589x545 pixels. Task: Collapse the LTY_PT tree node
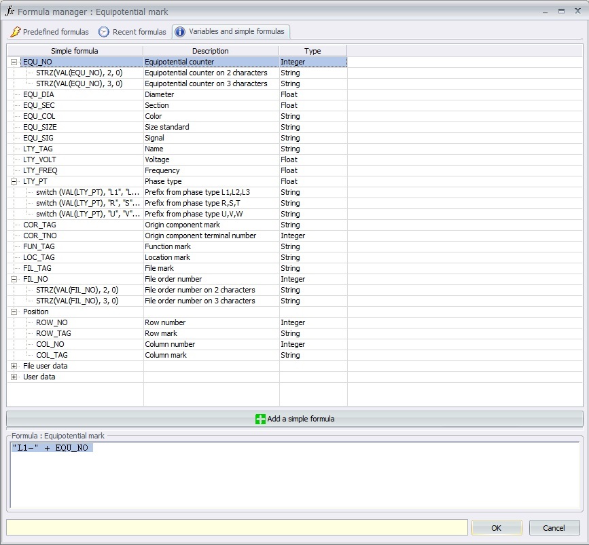(14, 181)
